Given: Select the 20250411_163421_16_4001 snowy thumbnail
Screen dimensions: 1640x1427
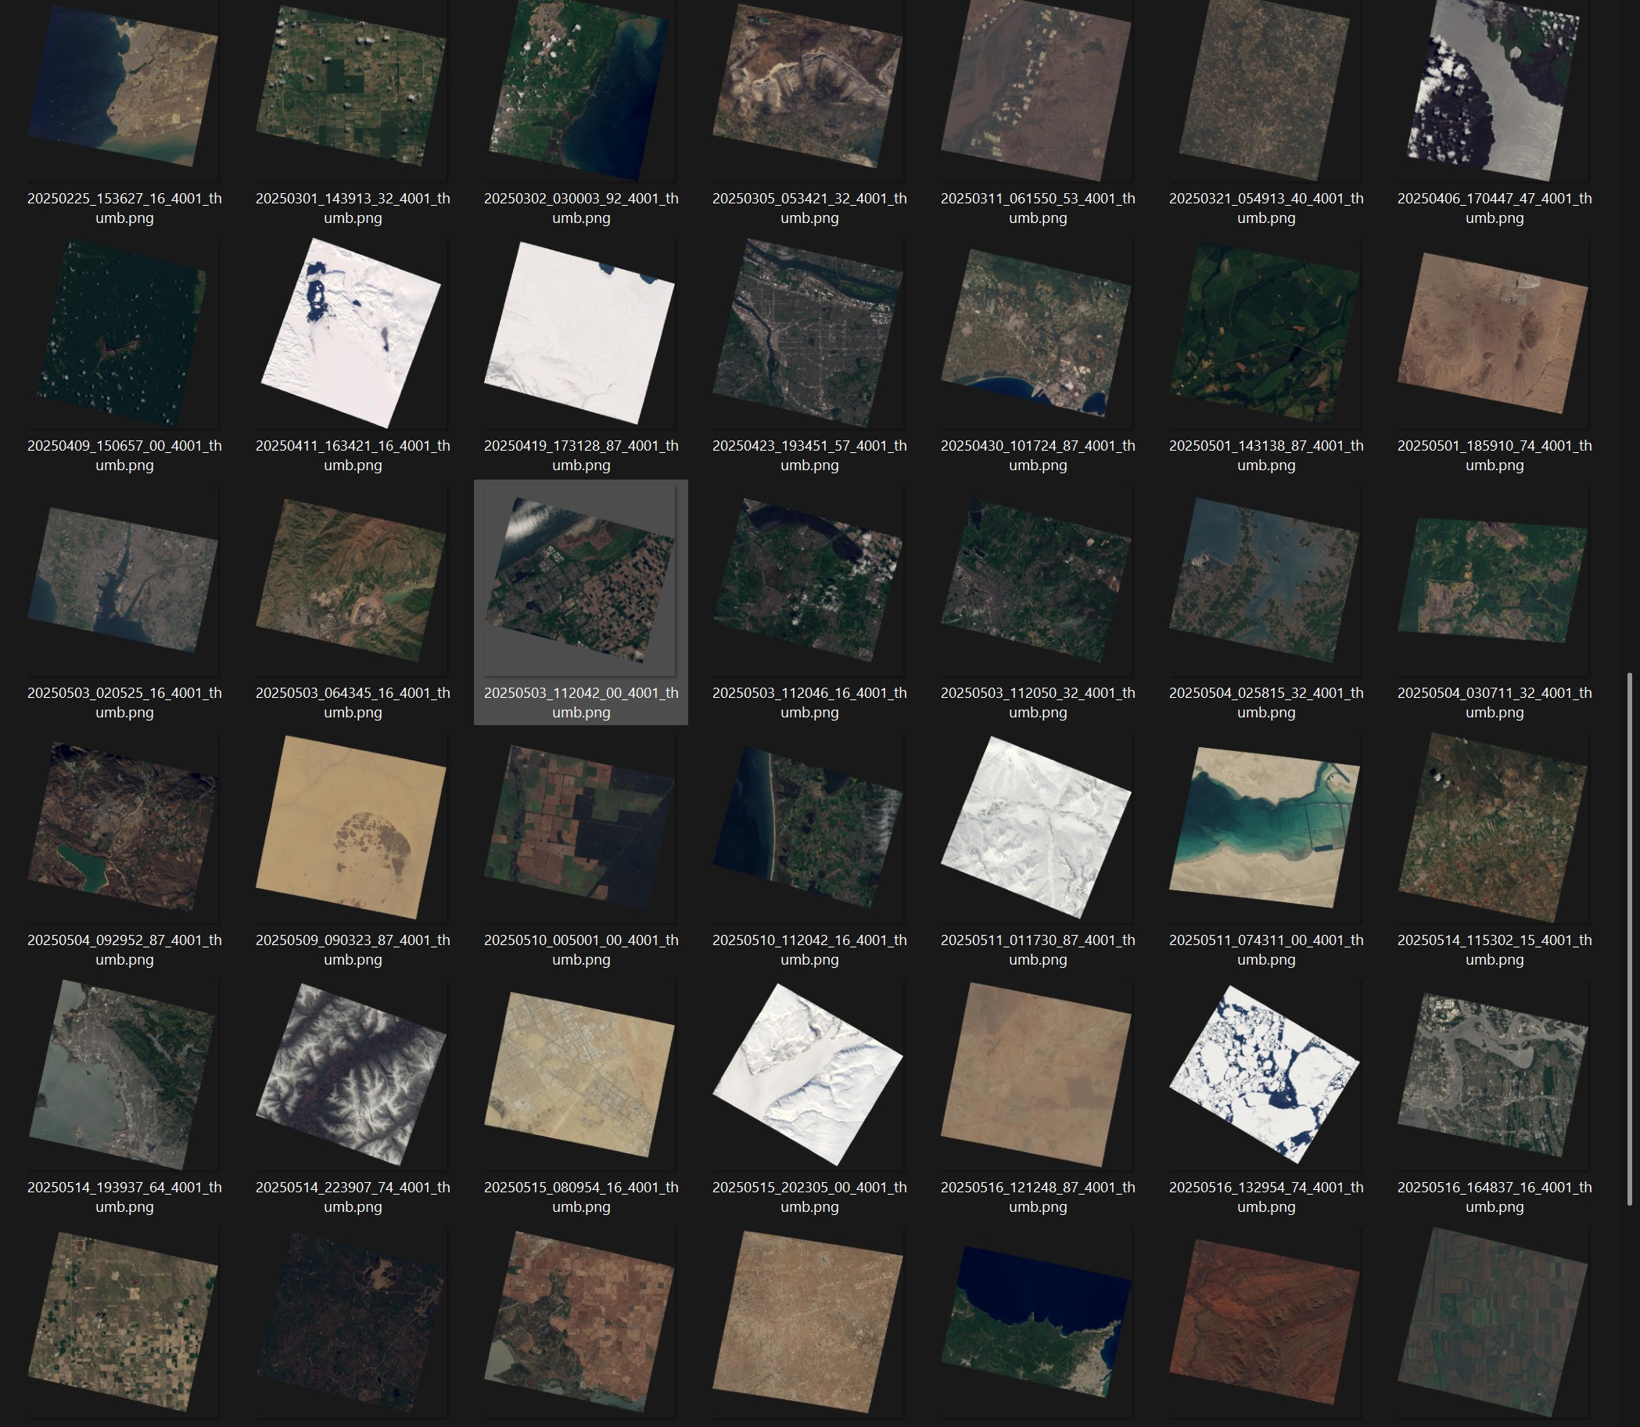Looking at the screenshot, I should pos(351,332).
